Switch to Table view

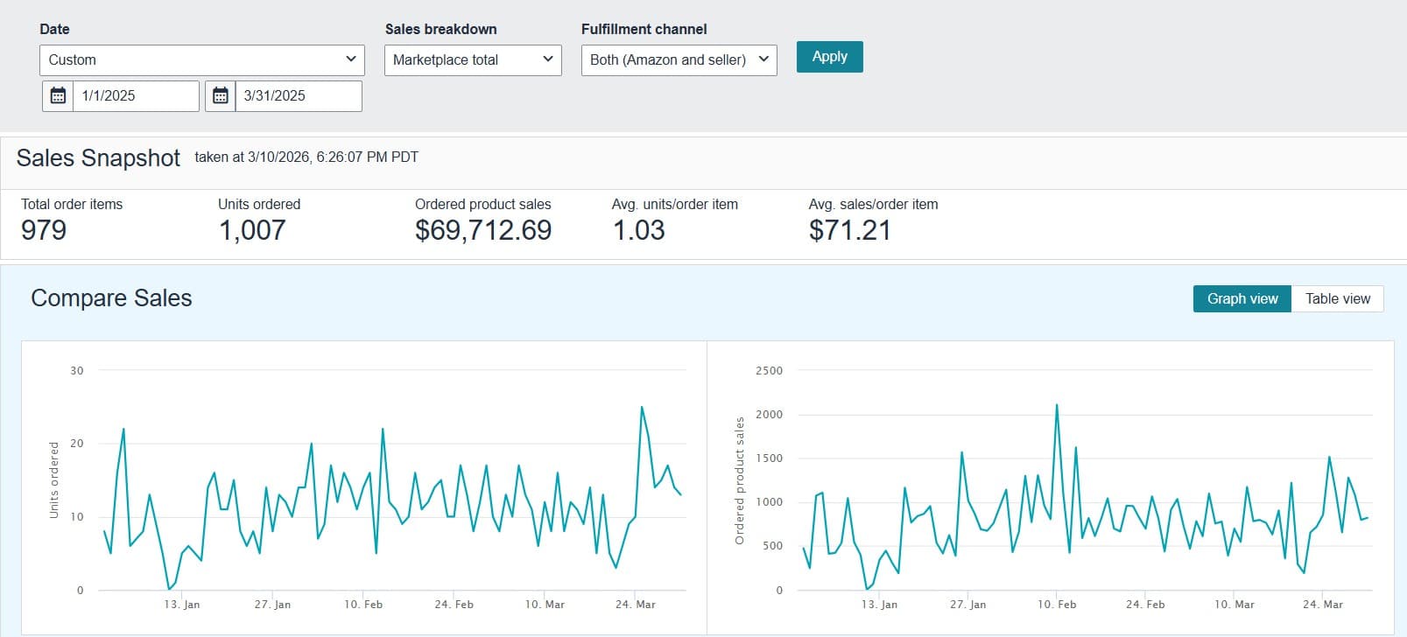tap(1337, 298)
